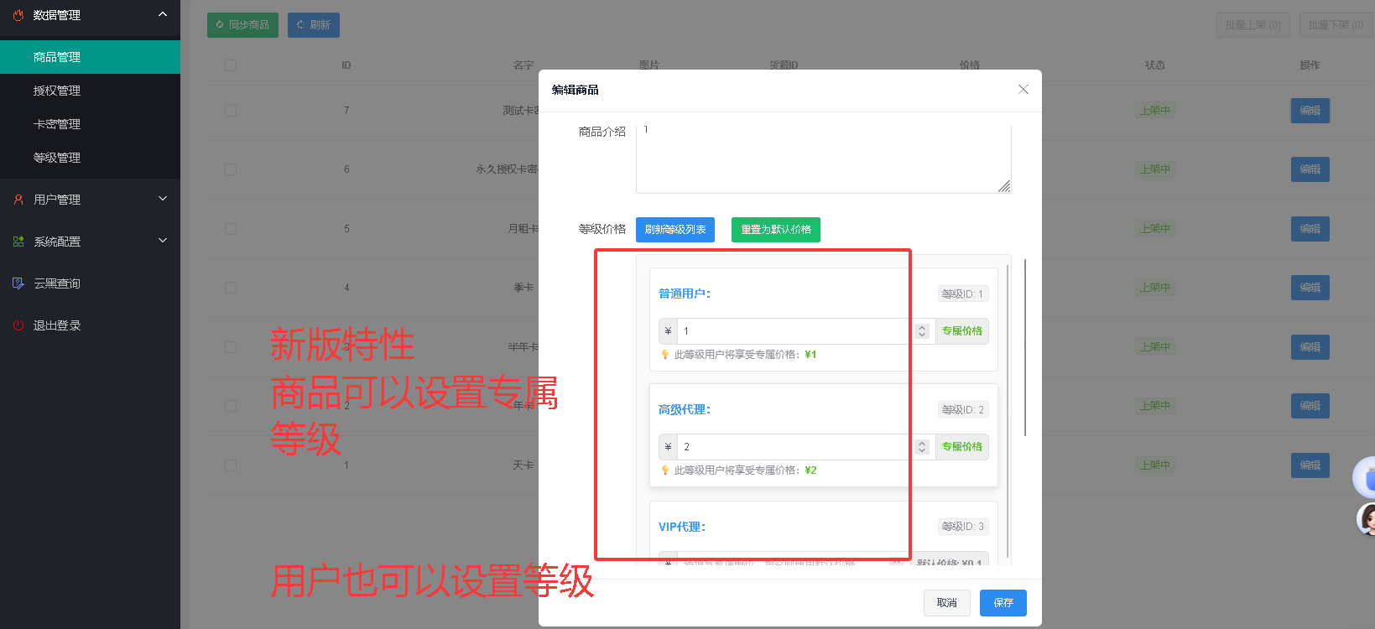Click the 刷新 button in toolbar
Screen dimensions: 1375x629
coord(314,25)
